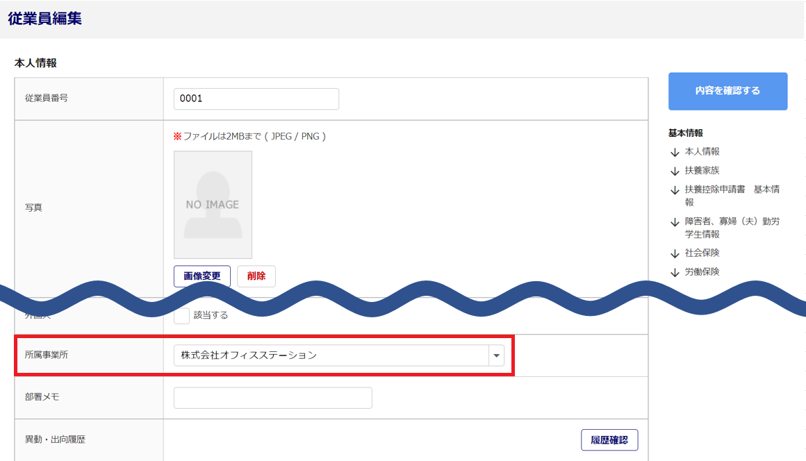Click the NO IMAGE photo placeholder
This screenshot has height=461, width=806.
[213, 205]
